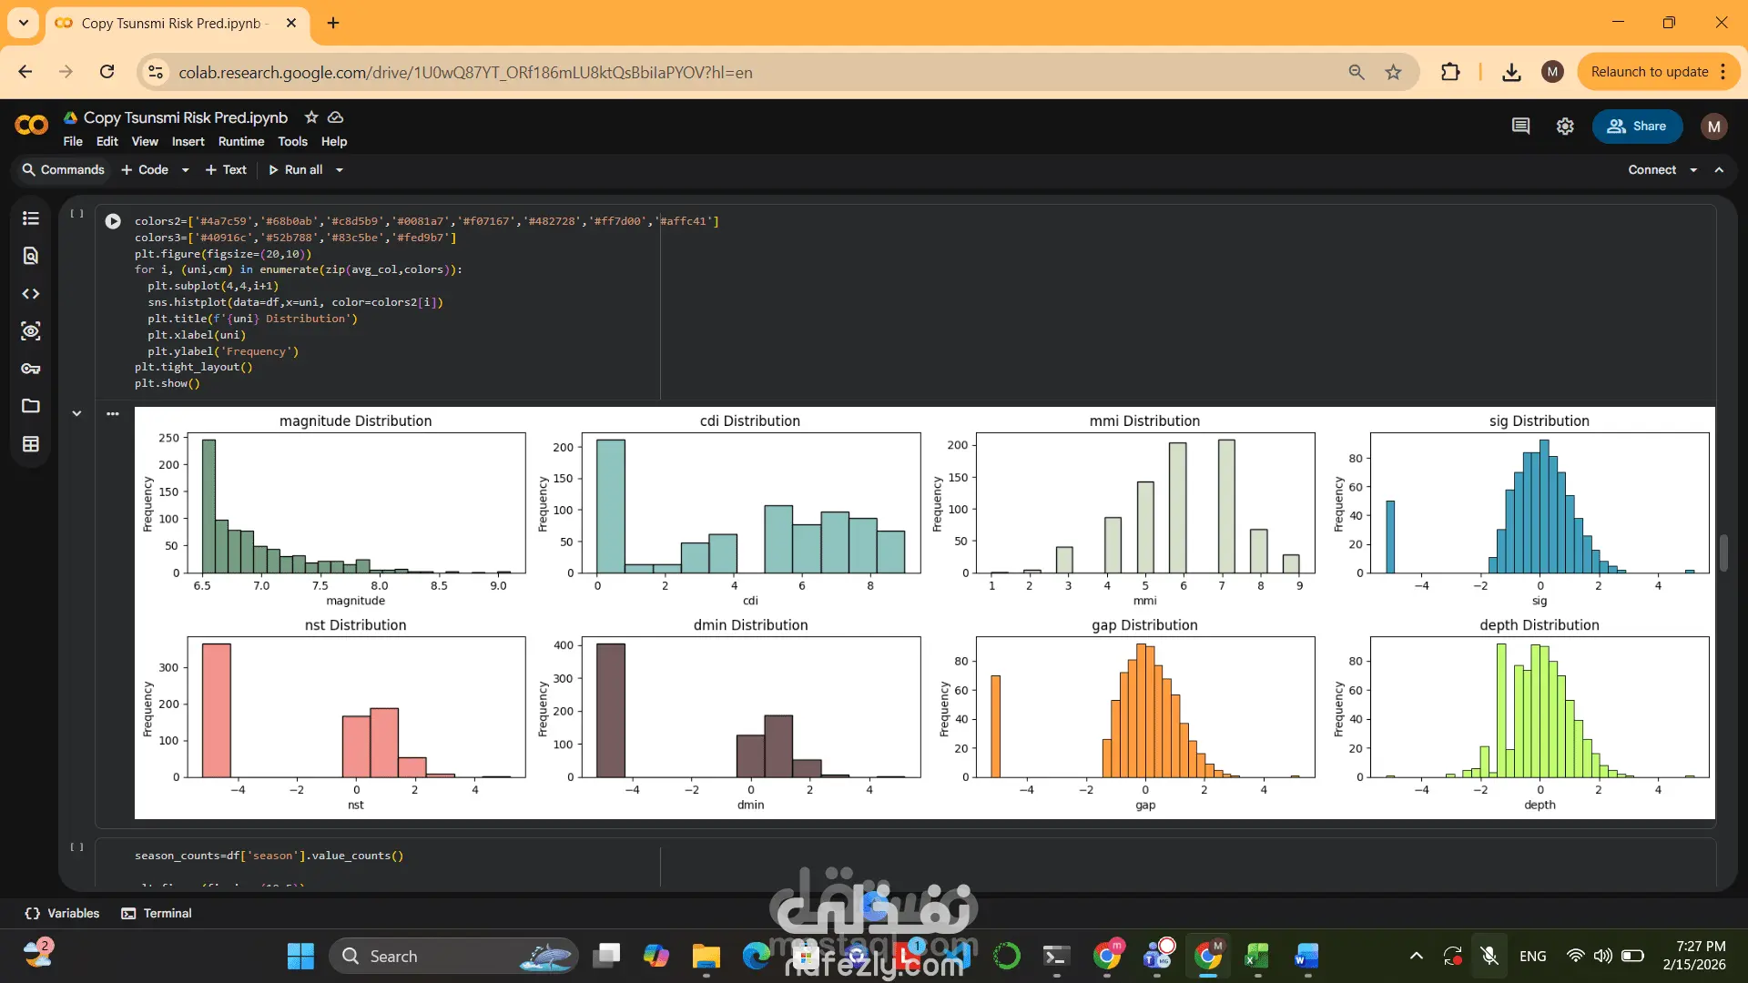The height and width of the screenshot is (983, 1748).
Task: Open Word from the taskbar
Action: (x=1306, y=956)
